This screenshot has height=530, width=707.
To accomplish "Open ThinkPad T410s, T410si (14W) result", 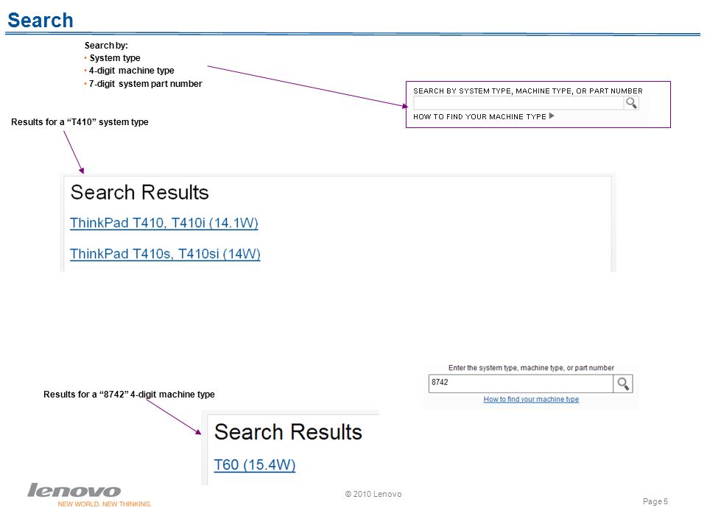I will (x=165, y=254).
